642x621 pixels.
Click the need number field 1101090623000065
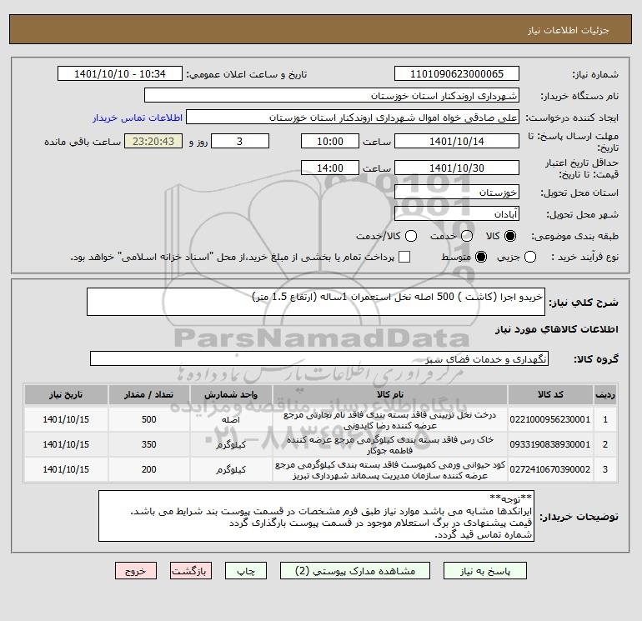[x=457, y=74]
